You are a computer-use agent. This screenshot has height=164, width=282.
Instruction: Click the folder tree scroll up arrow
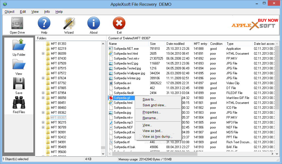point(103,44)
